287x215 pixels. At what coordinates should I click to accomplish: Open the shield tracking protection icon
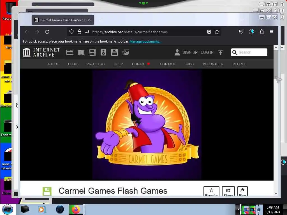[71, 32]
